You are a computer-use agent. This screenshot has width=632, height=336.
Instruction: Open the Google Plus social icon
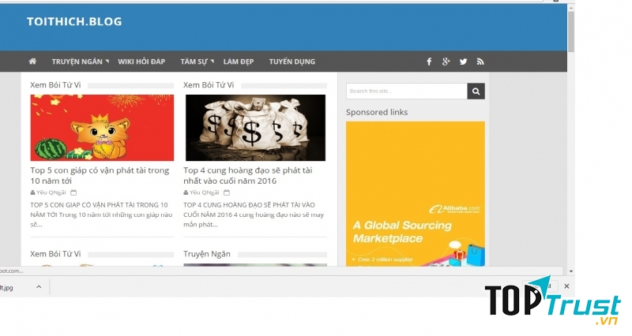click(x=446, y=62)
